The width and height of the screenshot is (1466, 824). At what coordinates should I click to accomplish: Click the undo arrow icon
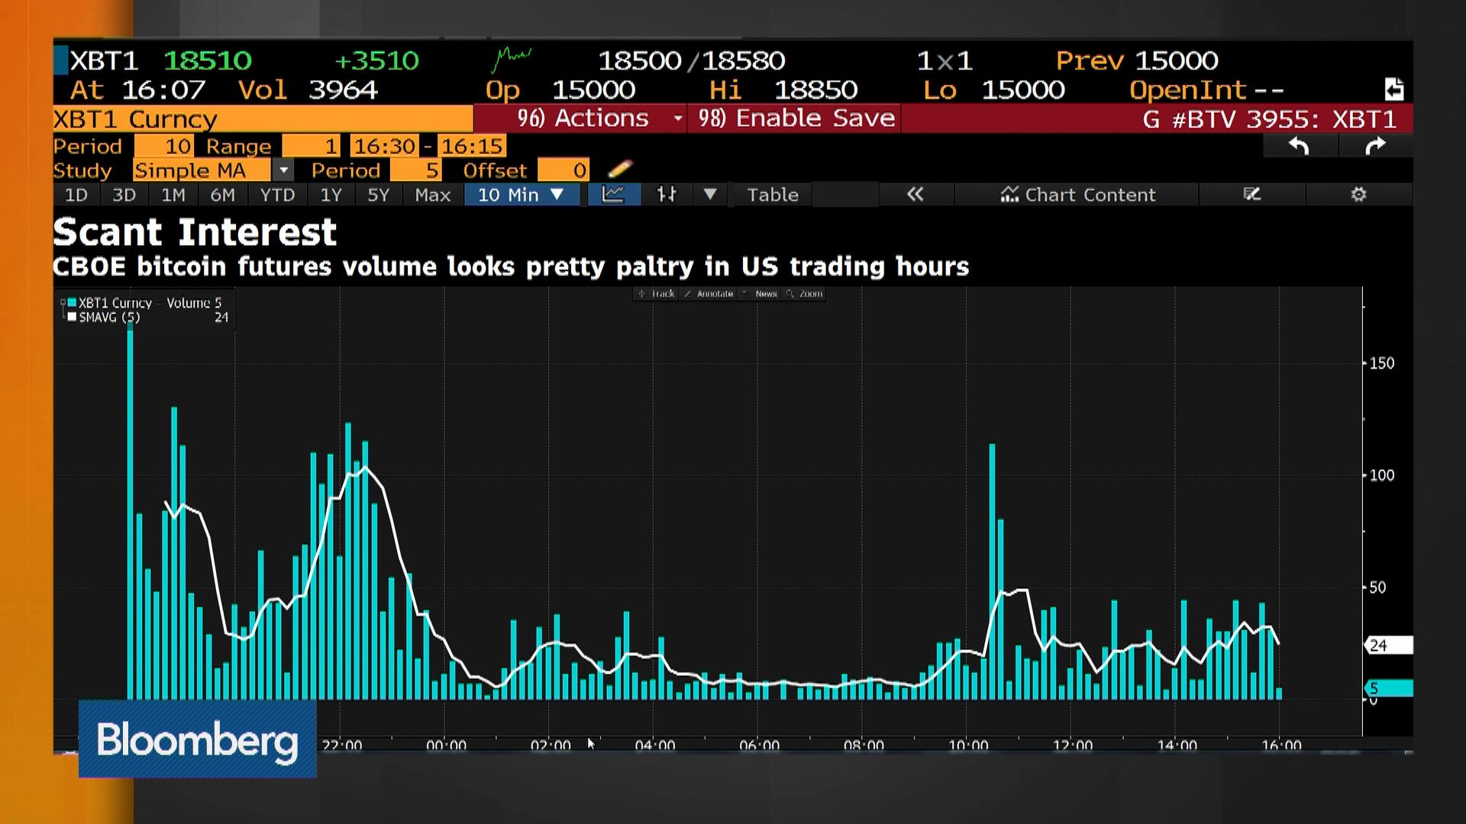click(x=1299, y=146)
